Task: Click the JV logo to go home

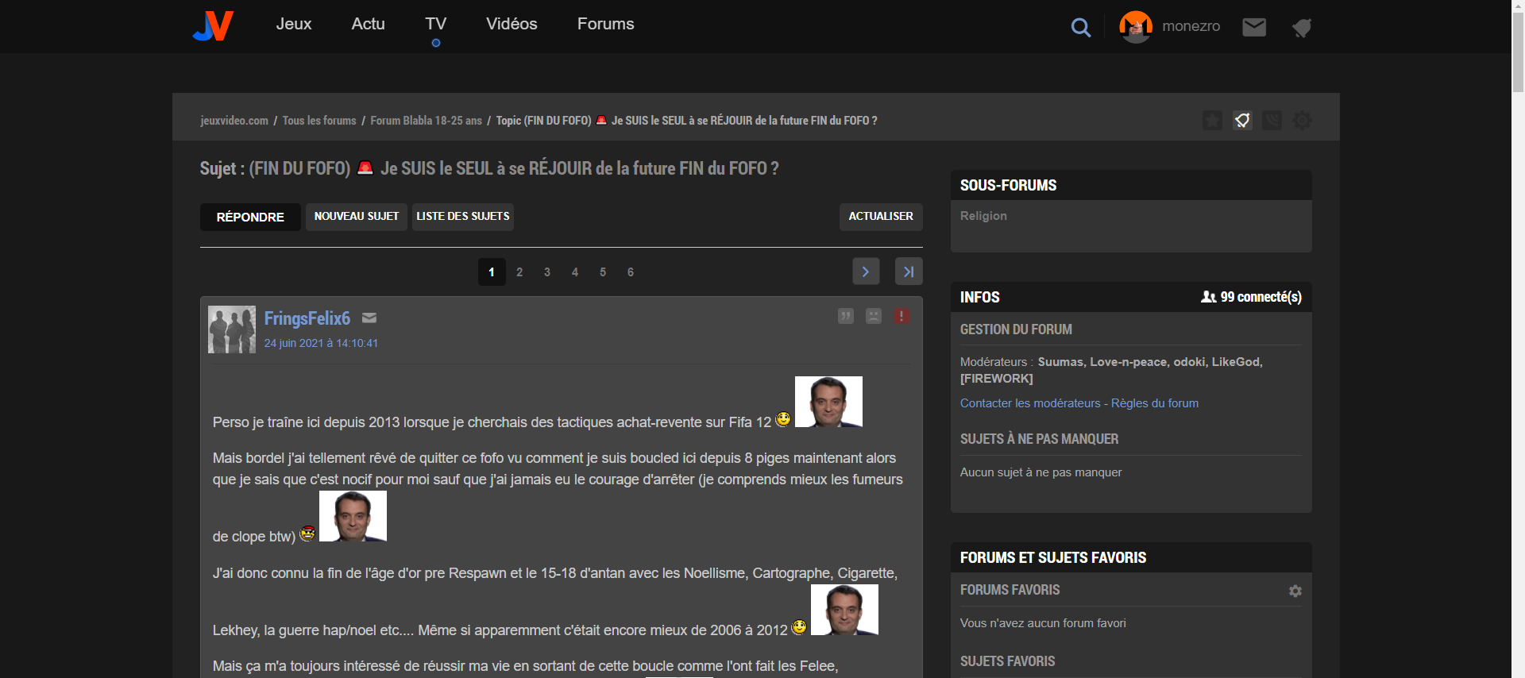Action: [213, 25]
